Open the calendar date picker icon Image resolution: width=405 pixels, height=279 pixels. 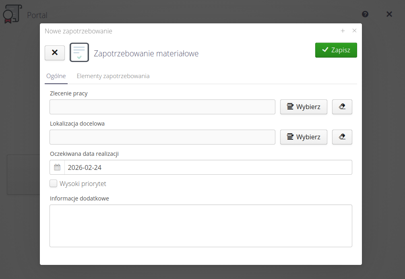pos(57,167)
